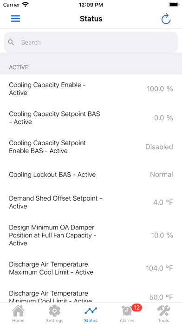Tap the ACTIVE section header

coord(19,67)
